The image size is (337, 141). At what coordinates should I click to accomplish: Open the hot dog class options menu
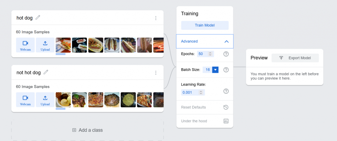click(156, 18)
